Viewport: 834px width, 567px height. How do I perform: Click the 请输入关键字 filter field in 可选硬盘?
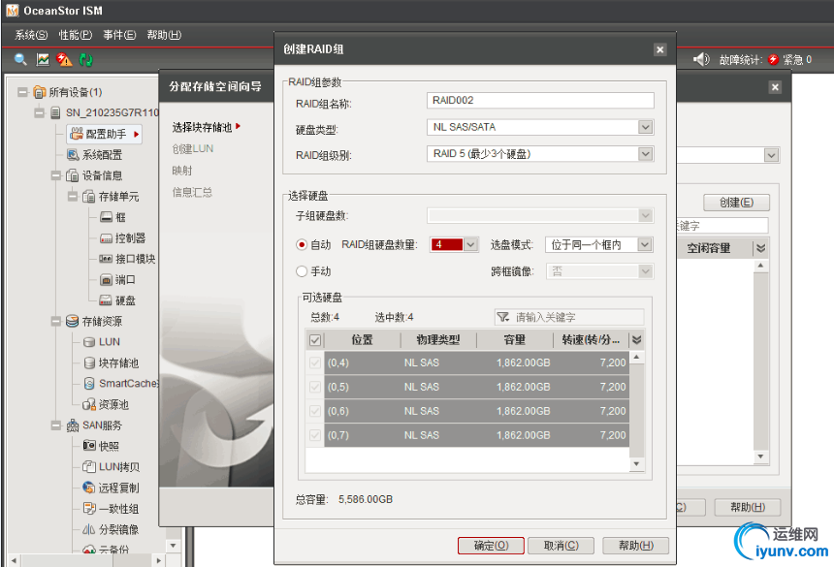[569, 317]
